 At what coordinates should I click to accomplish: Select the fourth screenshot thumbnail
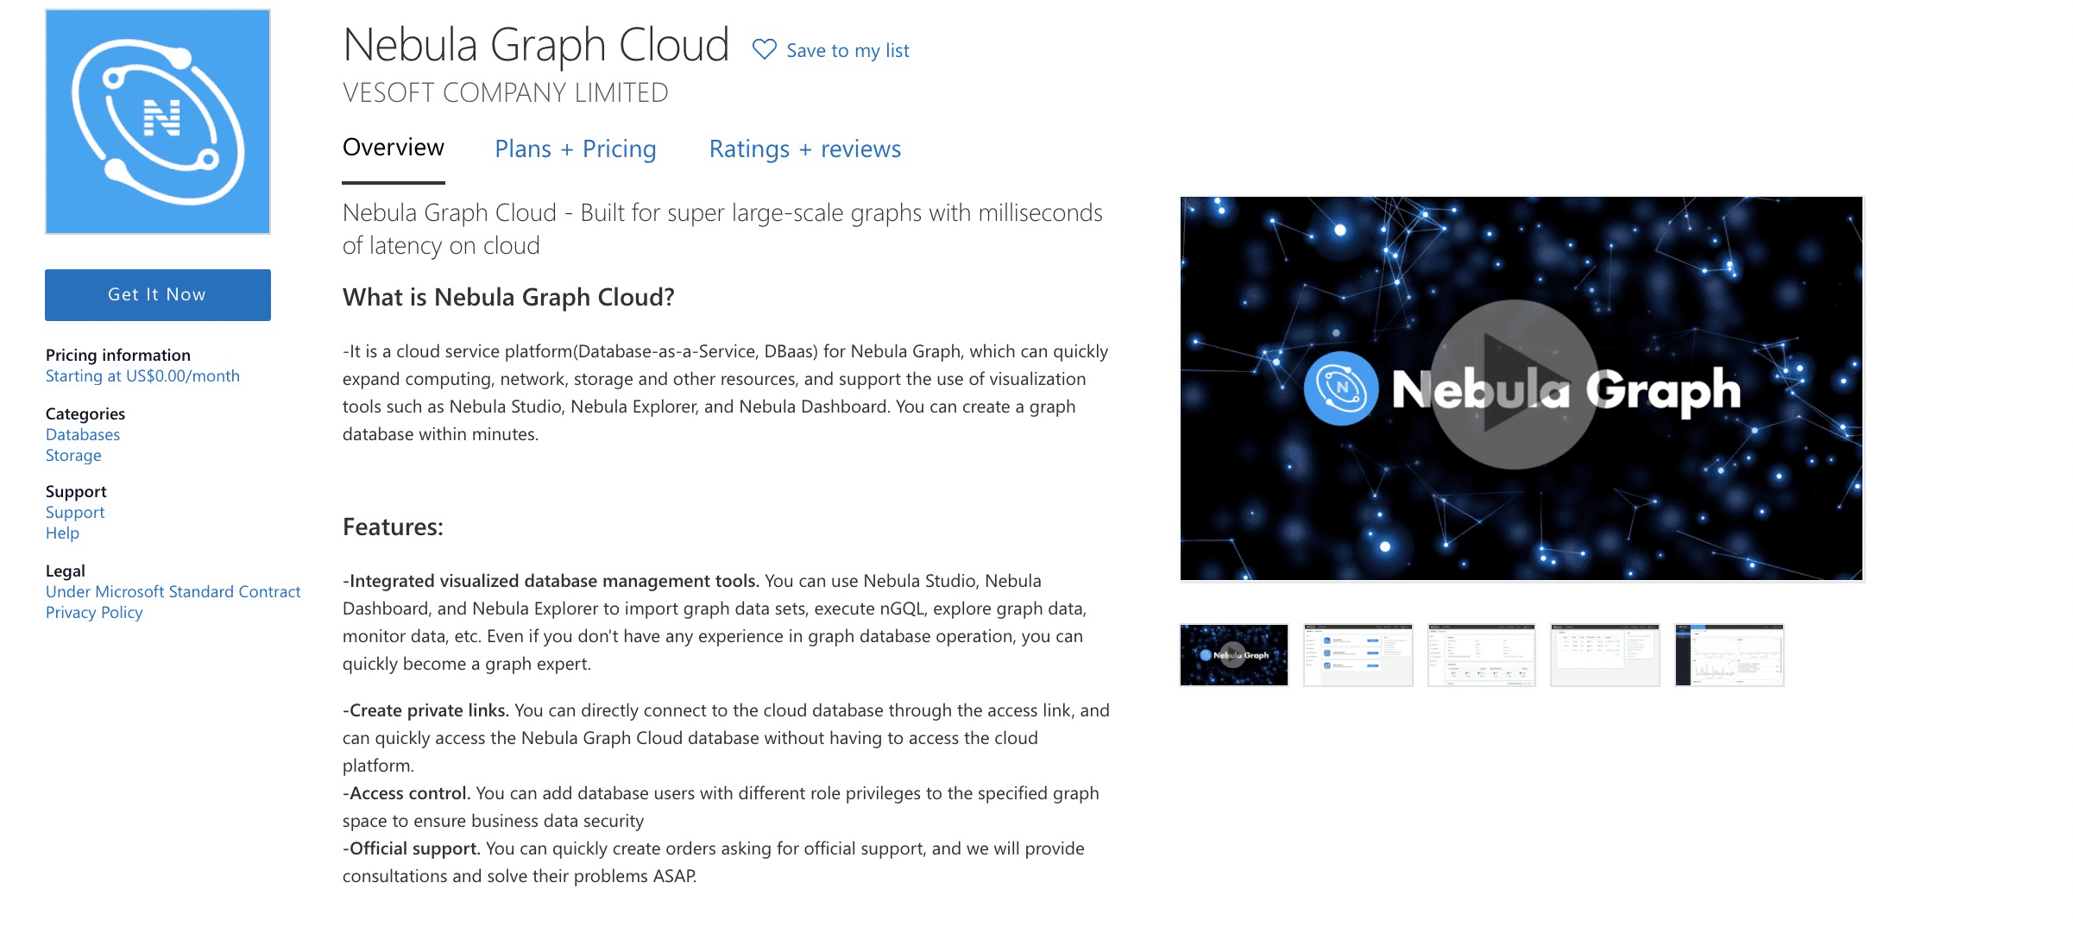tap(1605, 655)
